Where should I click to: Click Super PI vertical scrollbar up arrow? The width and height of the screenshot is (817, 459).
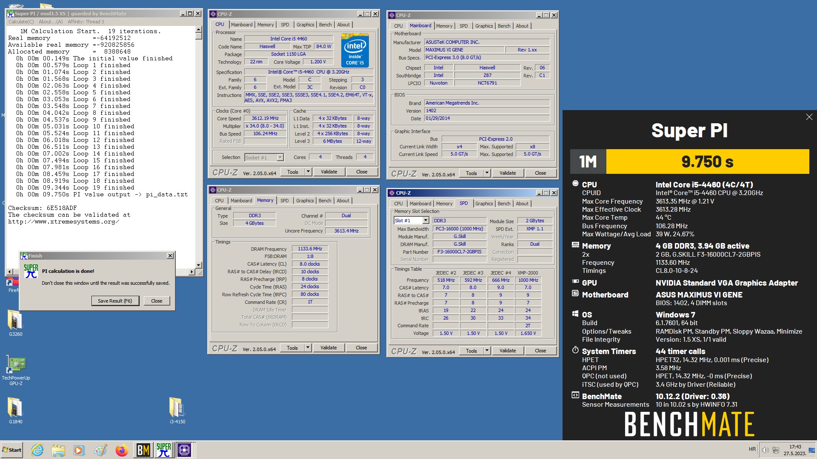click(198, 30)
